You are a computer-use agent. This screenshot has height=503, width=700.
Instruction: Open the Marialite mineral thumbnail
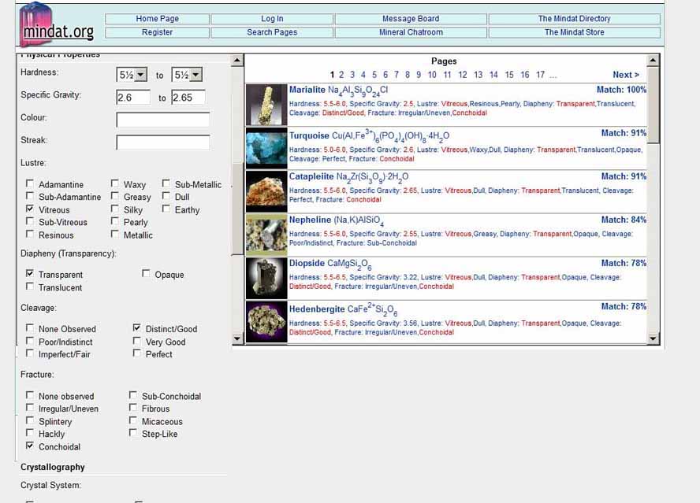point(266,105)
